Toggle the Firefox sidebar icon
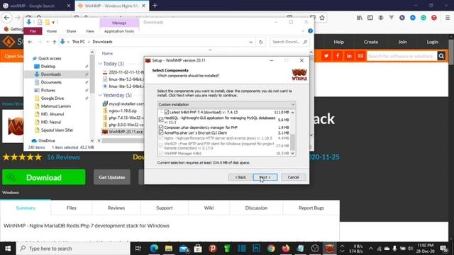The image size is (454, 255). [x=370, y=18]
